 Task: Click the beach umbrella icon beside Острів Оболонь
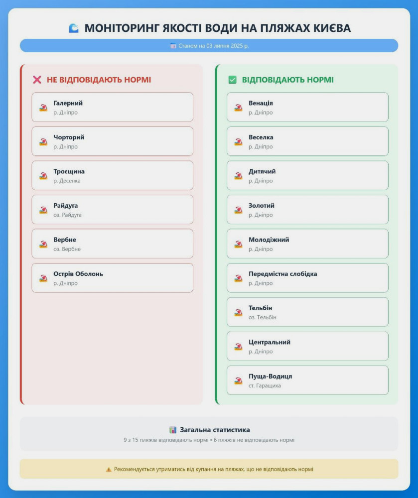tap(43, 278)
